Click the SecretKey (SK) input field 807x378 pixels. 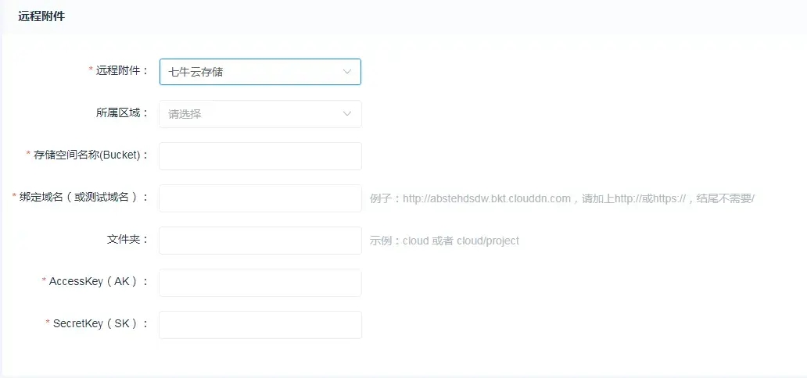coord(260,325)
